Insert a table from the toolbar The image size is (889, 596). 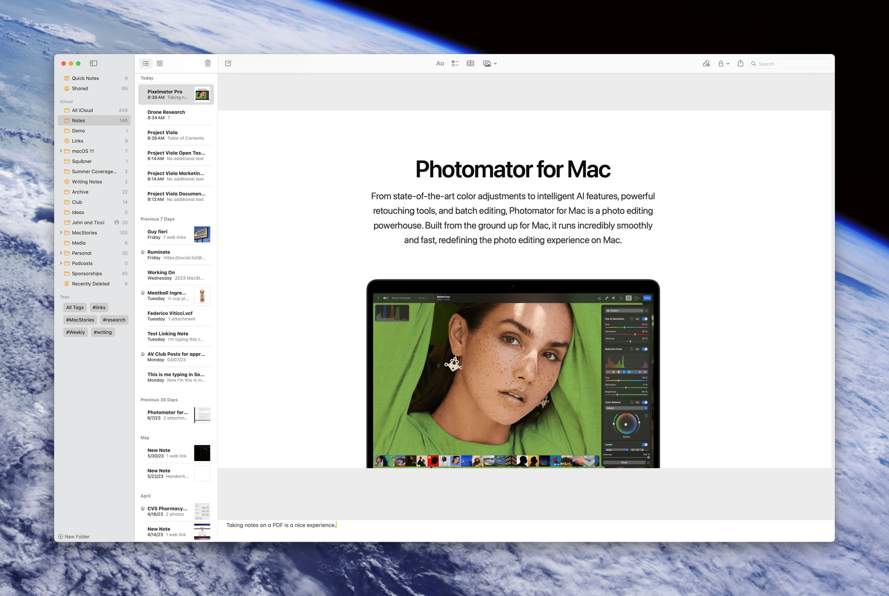point(470,63)
